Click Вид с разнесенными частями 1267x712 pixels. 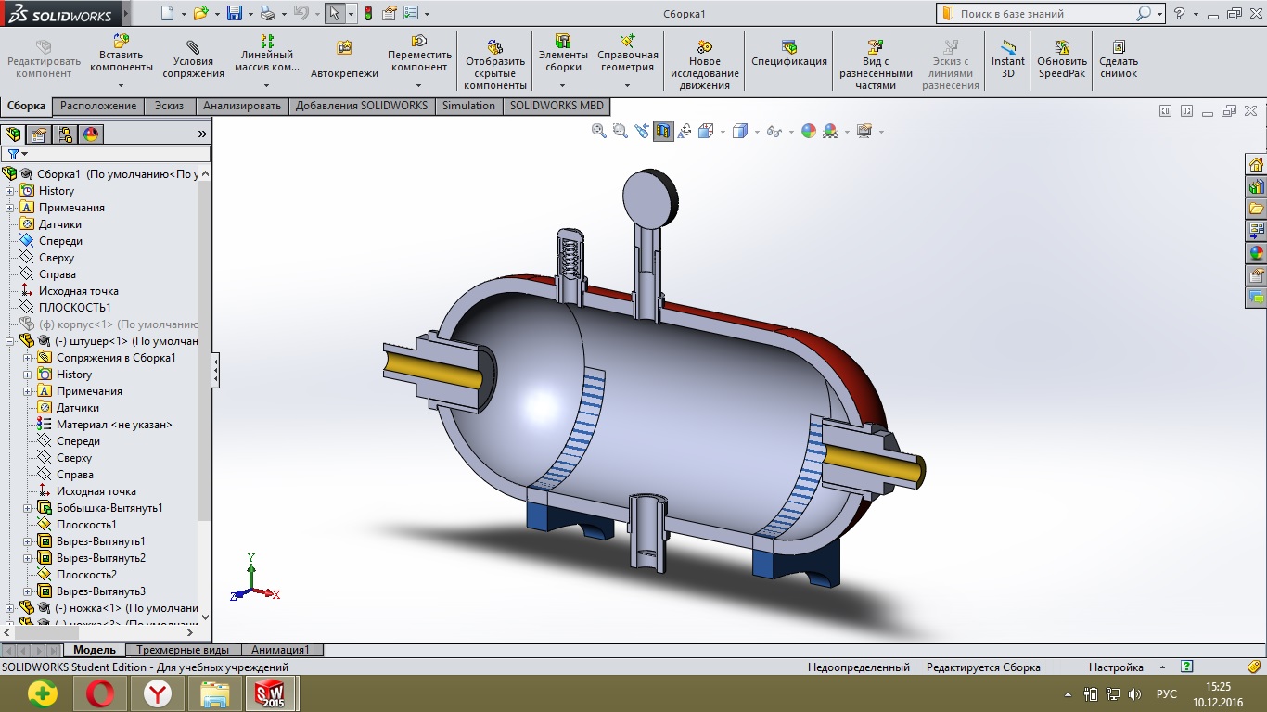click(x=876, y=65)
